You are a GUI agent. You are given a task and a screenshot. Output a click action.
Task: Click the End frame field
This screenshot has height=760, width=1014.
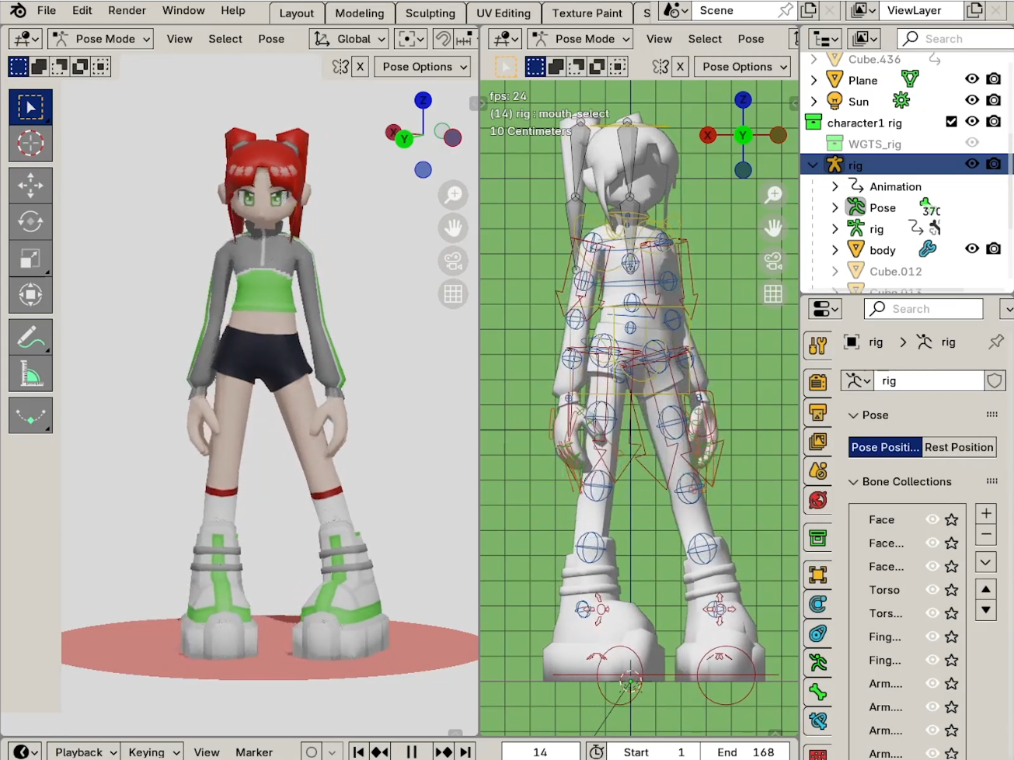[x=745, y=751]
